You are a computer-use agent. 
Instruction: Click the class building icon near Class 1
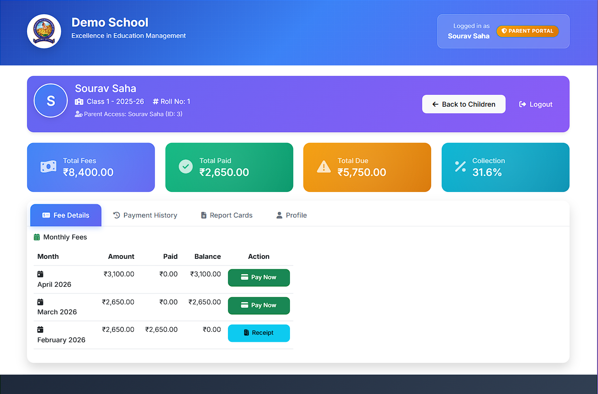tap(79, 101)
